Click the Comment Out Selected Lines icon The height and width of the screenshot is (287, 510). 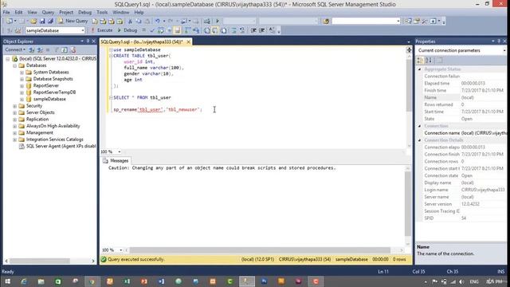[233, 30]
